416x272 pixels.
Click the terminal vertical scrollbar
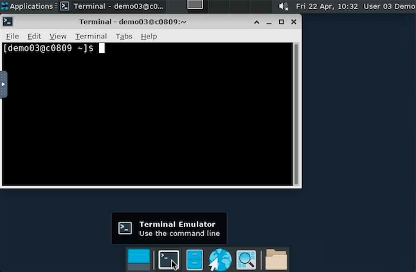coord(296,112)
